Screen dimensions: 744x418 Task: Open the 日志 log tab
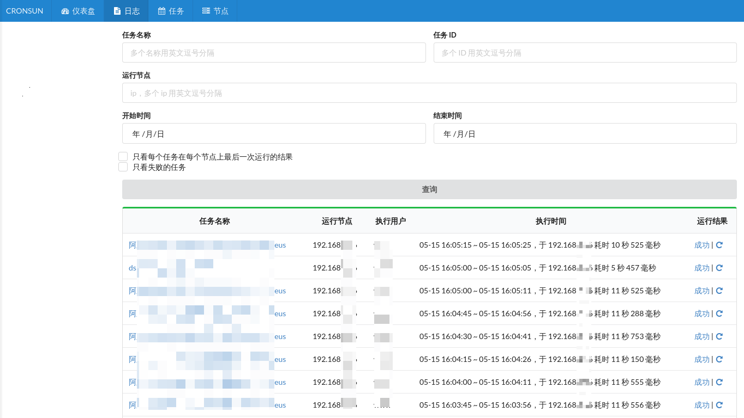pyautogui.click(x=126, y=11)
